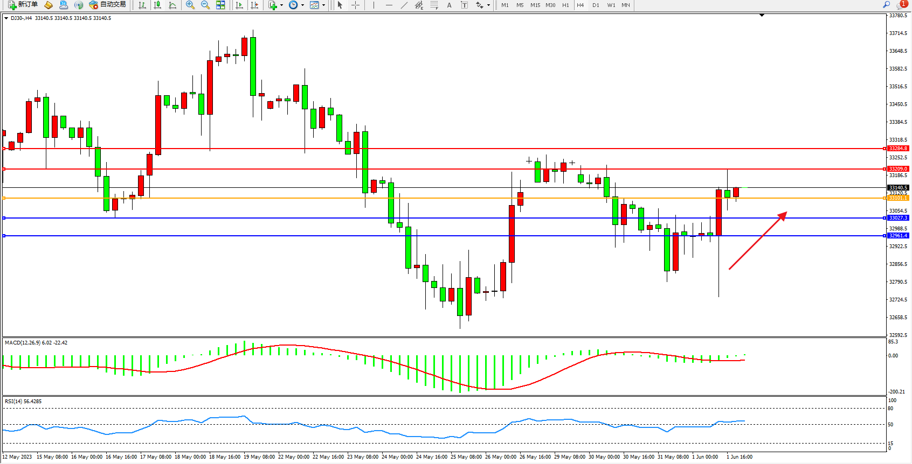Select the line chart display icon
This screenshot has width=912, height=464.
[172, 5]
